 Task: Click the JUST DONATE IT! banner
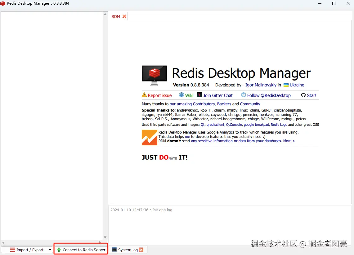(164, 157)
